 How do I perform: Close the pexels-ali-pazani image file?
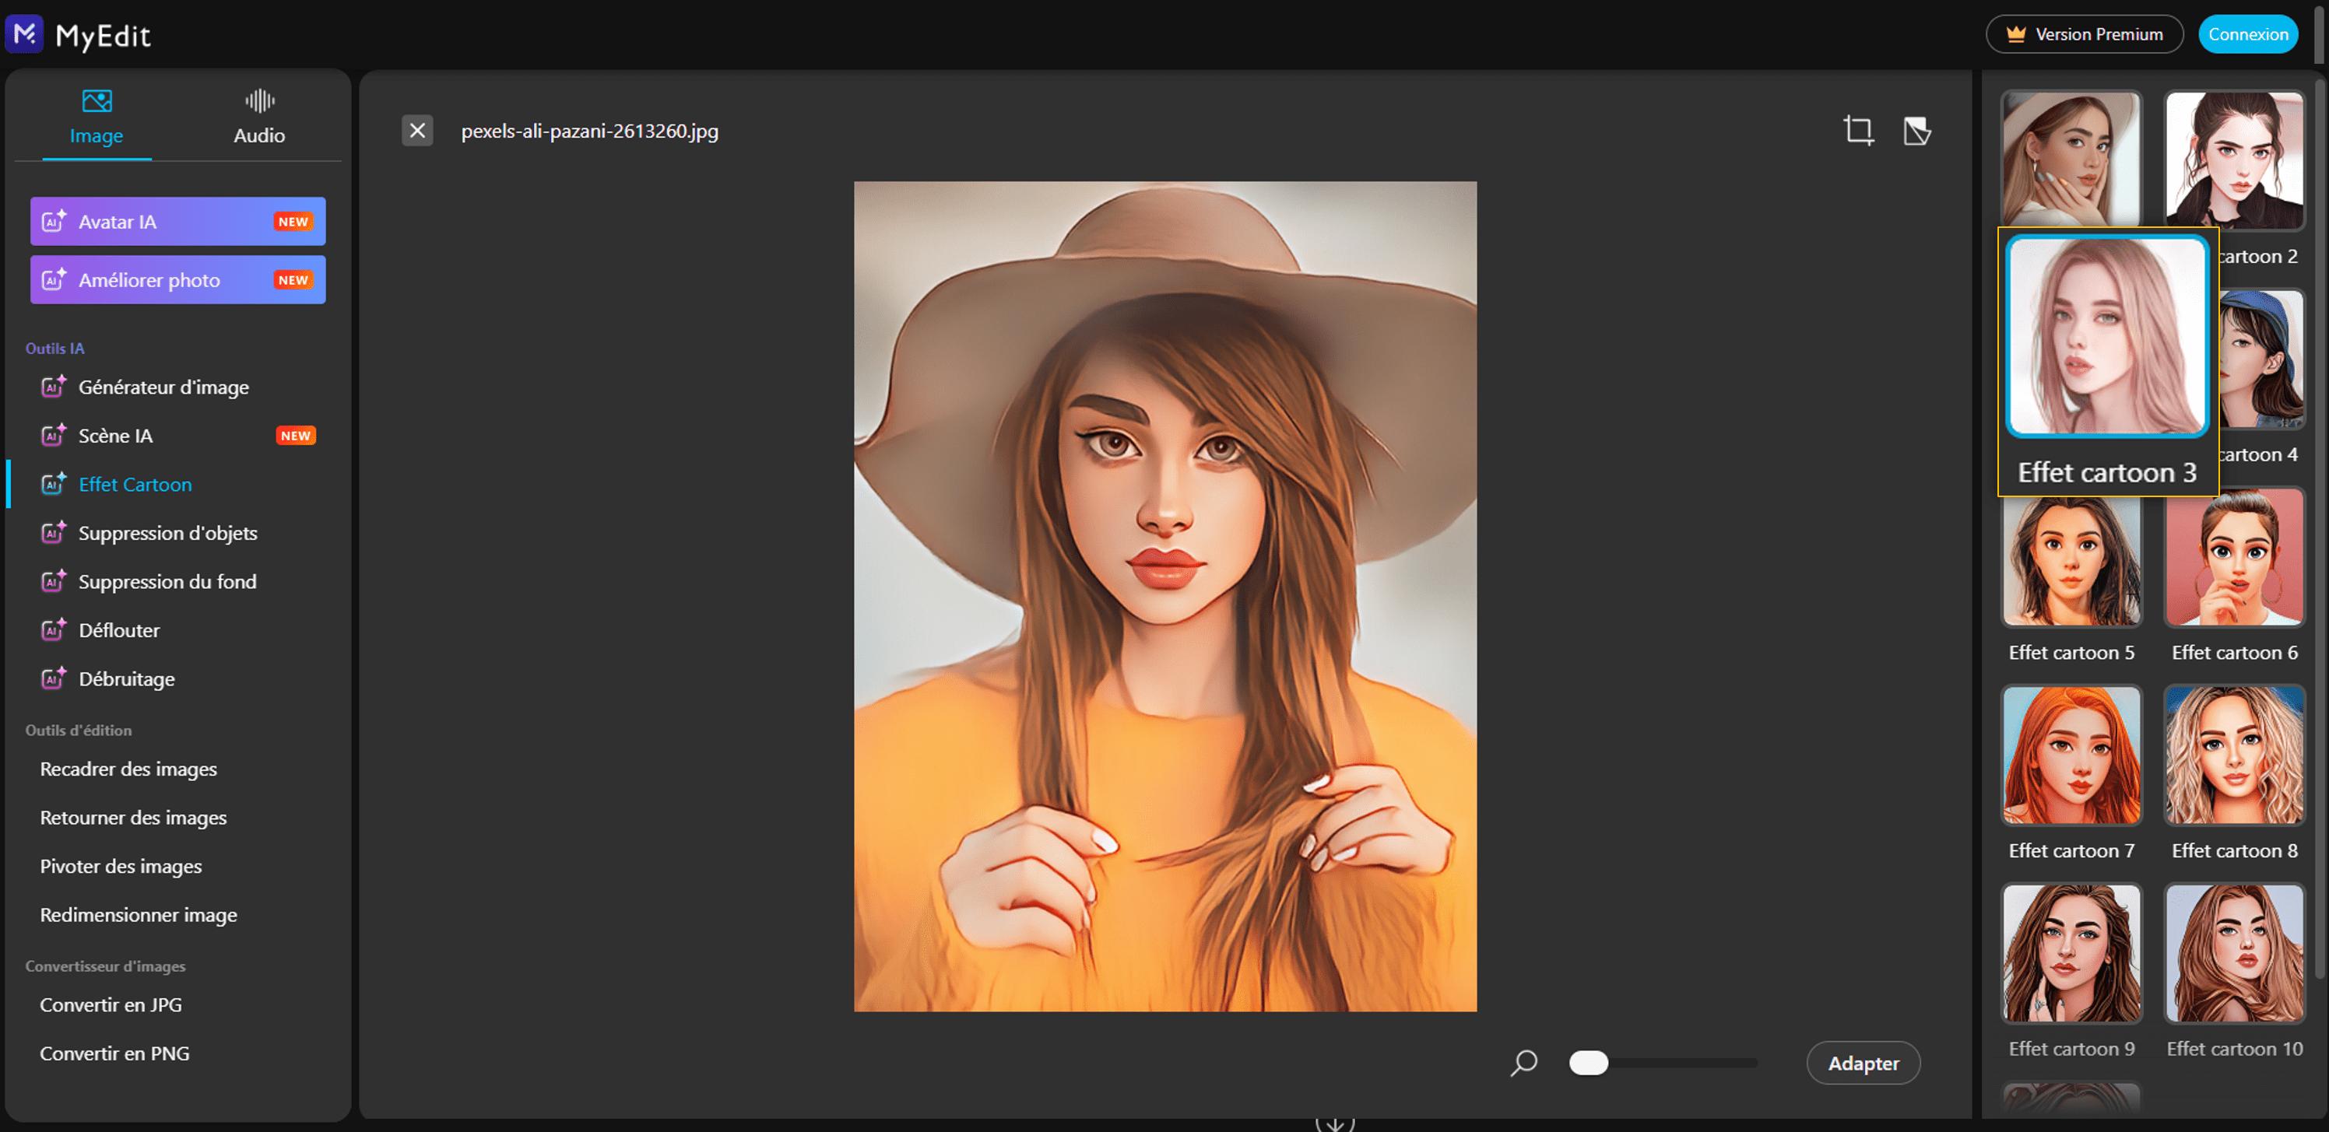(x=416, y=131)
